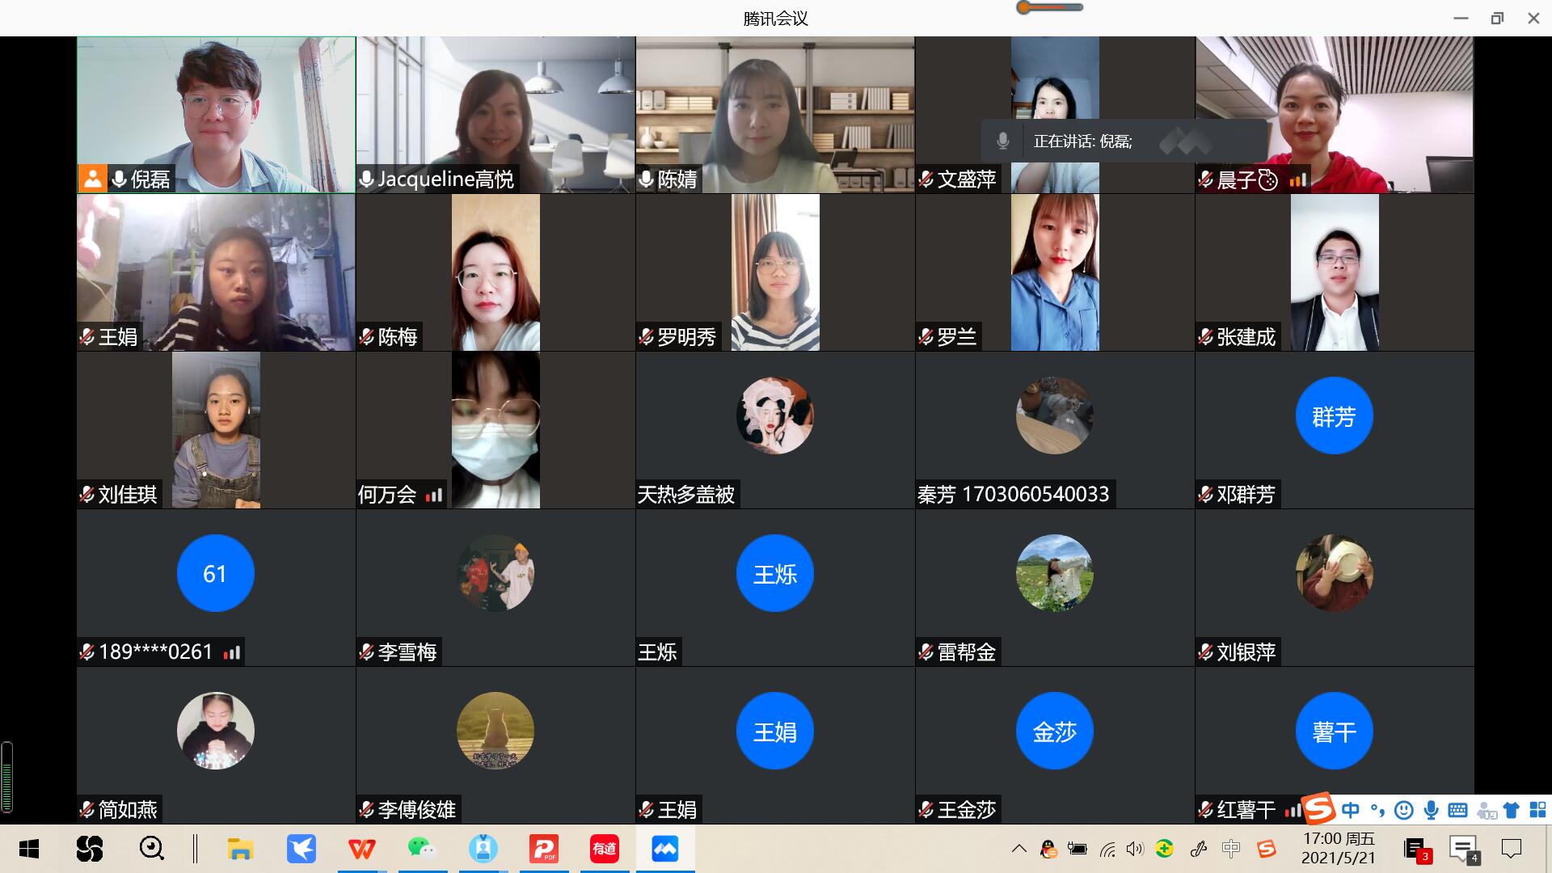Screen dimensions: 1552x873
Task: Open WeChat from the taskbar
Action: (x=422, y=849)
